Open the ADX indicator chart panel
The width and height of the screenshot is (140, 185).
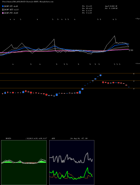click(72, 163)
